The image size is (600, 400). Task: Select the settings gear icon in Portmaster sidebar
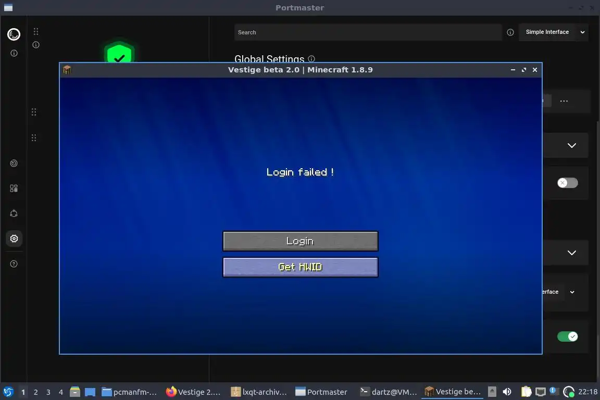click(14, 239)
